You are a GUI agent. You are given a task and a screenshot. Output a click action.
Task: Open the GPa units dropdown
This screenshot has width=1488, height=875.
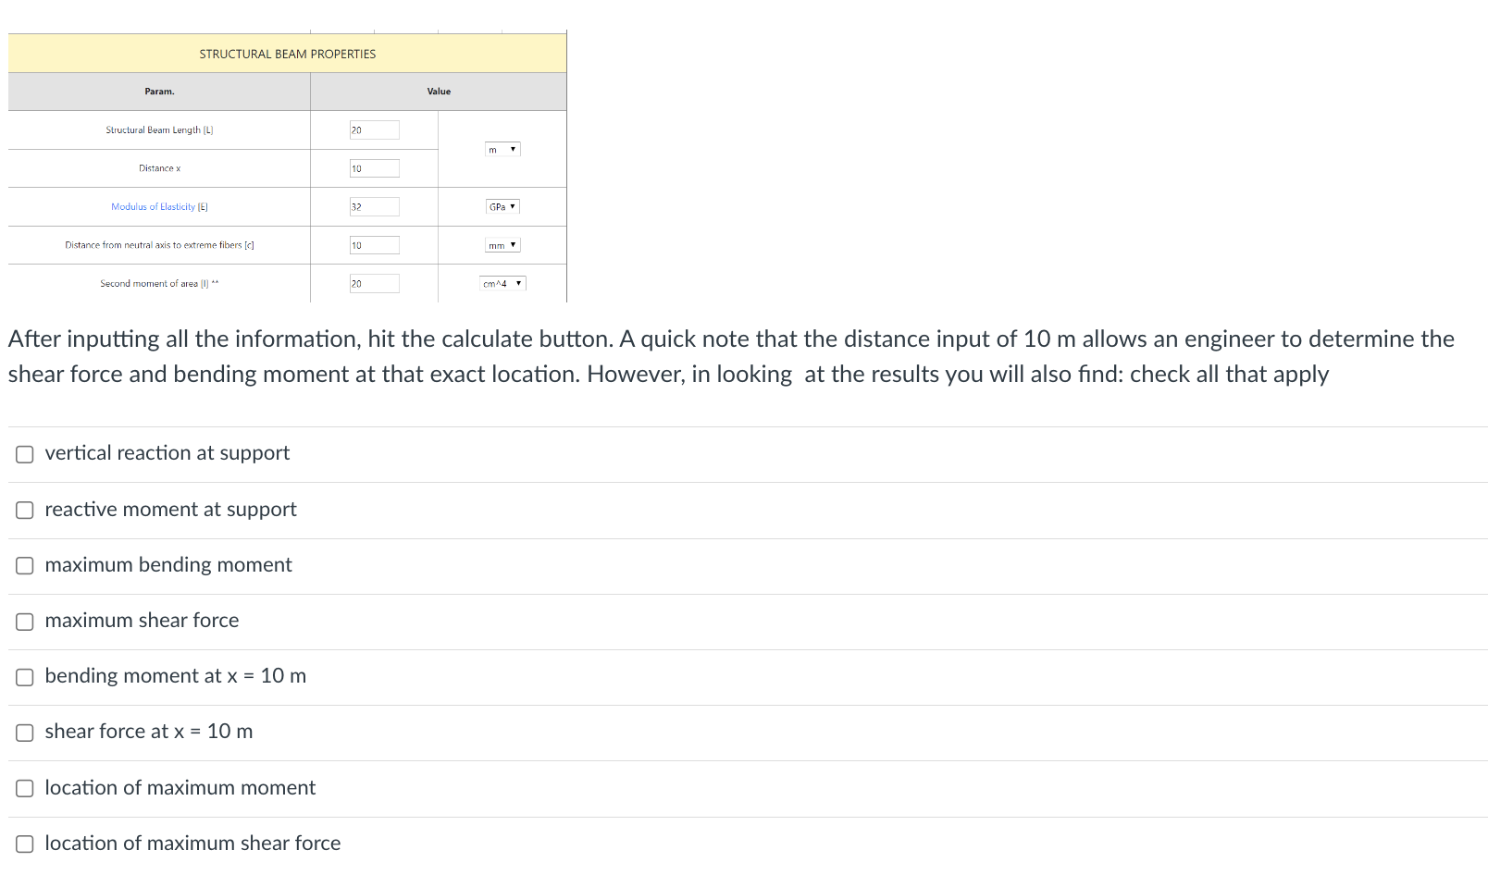point(502,206)
